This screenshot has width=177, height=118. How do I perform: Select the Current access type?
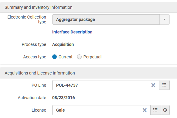click(54, 57)
